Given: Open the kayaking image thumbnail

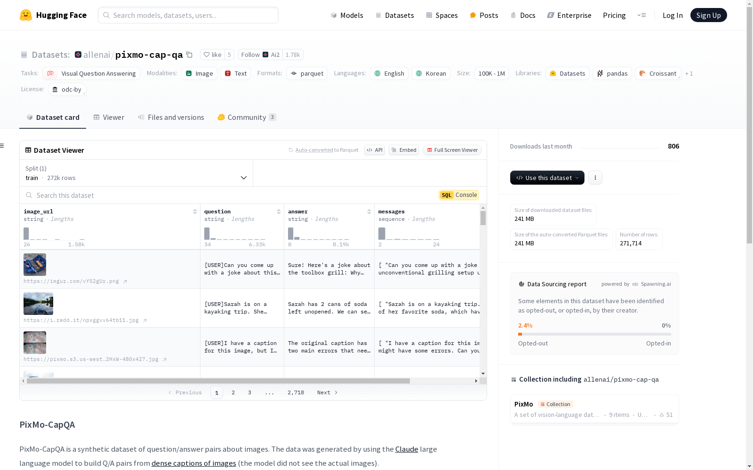Looking at the screenshot, I should [38, 304].
